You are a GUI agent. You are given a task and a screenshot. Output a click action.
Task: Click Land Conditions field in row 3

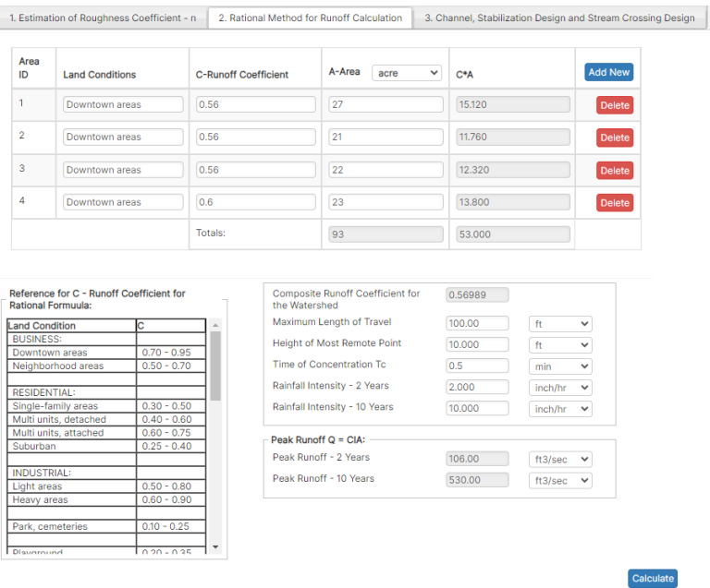click(123, 170)
